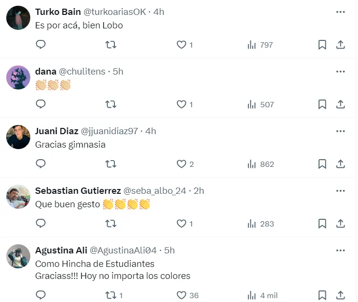Screen dimensions: 358x302
Task: View analytics on Juani Diaz's tweet
Action: click(x=260, y=164)
